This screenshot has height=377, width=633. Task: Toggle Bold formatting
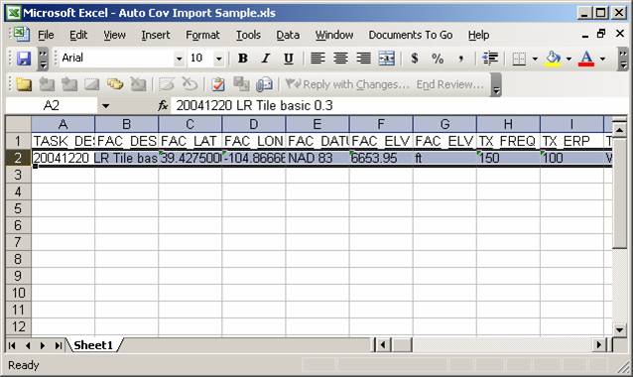pyautogui.click(x=243, y=59)
